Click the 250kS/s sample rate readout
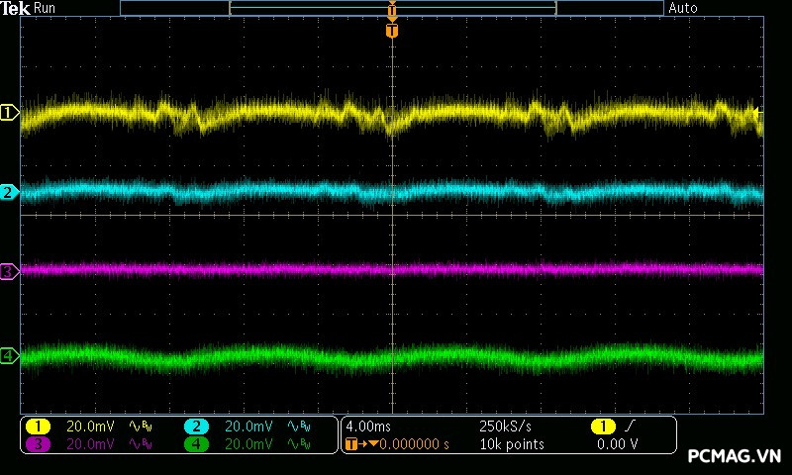792x475 pixels. [x=506, y=426]
